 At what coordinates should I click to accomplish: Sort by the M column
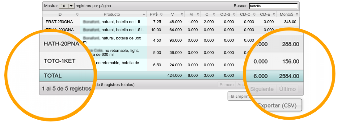tap(192, 14)
